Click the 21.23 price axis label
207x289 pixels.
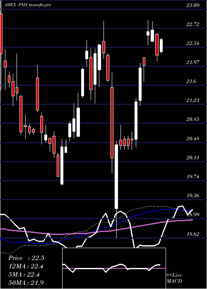(193, 100)
